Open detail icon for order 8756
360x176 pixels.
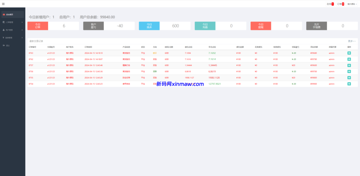(349, 71)
